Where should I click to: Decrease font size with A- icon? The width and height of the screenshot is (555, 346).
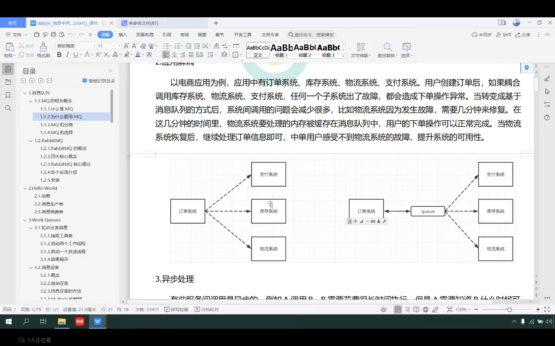pos(134,46)
